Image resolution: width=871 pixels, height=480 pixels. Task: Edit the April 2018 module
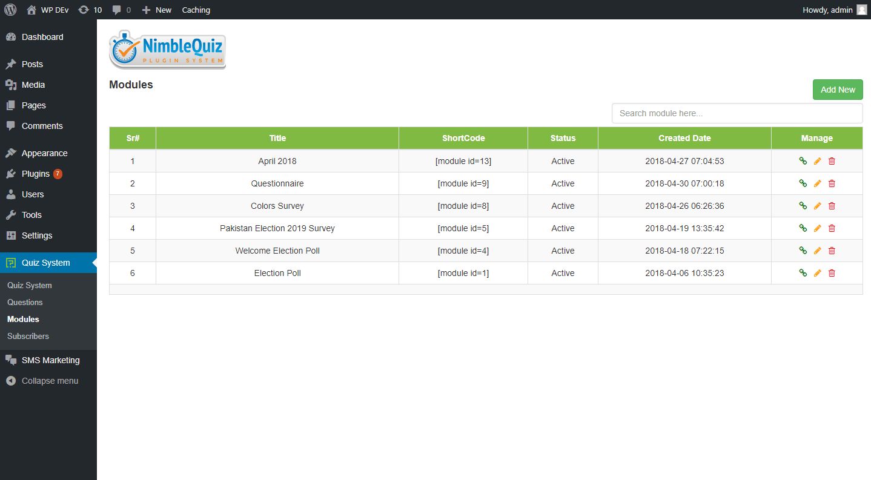point(817,161)
